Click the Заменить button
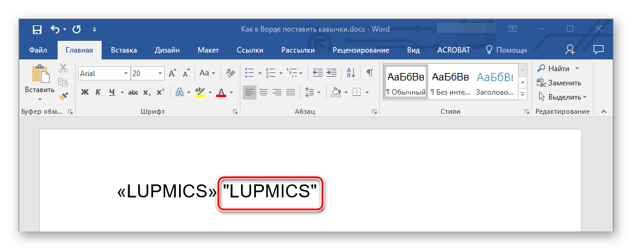 pos(559,82)
